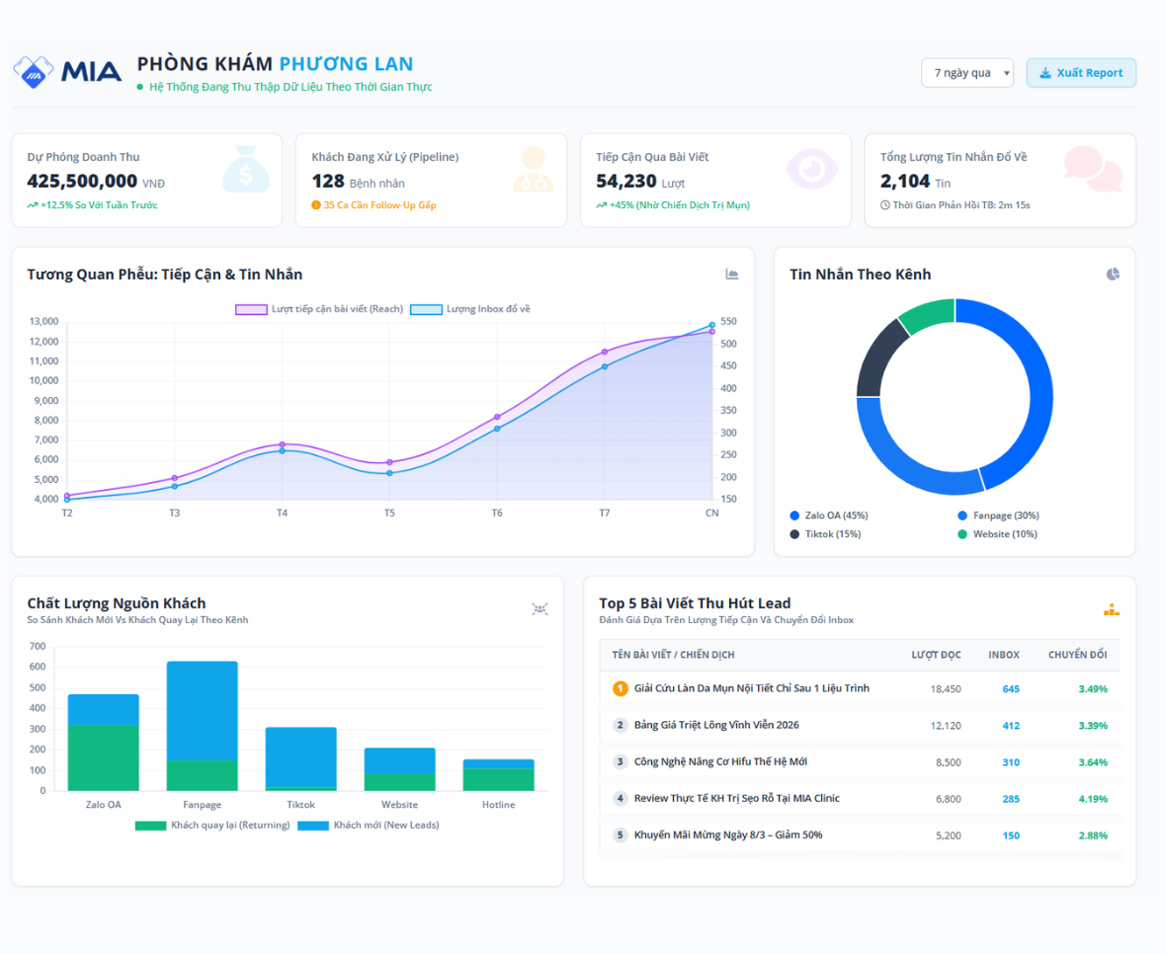
Task: Toggle the Lượt tiếp cận bài viết (Reach) legend
Action: (319, 309)
